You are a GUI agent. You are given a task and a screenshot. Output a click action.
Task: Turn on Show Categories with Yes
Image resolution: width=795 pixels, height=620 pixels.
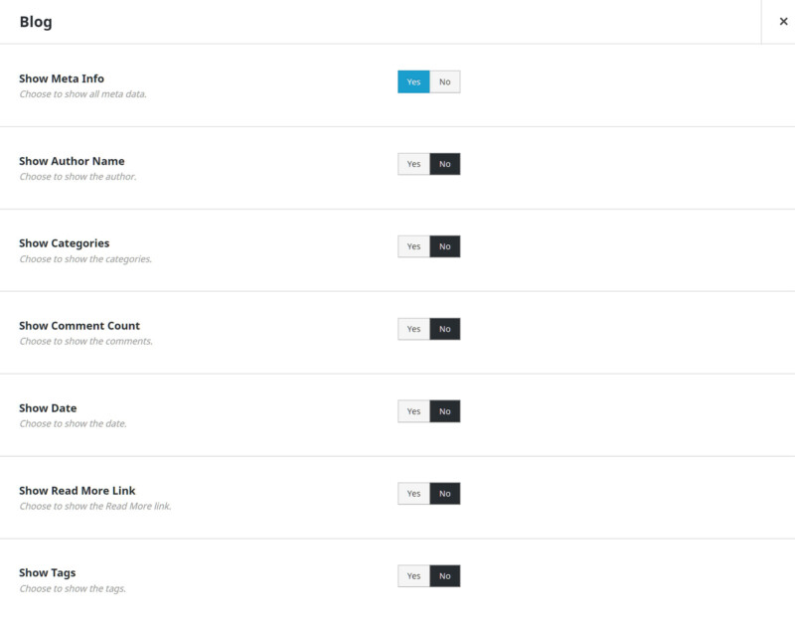coord(413,246)
